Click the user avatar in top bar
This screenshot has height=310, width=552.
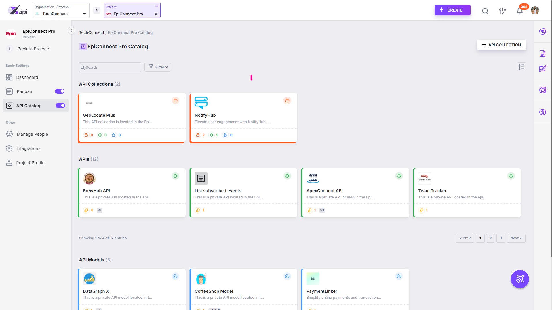click(x=535, y=10)
